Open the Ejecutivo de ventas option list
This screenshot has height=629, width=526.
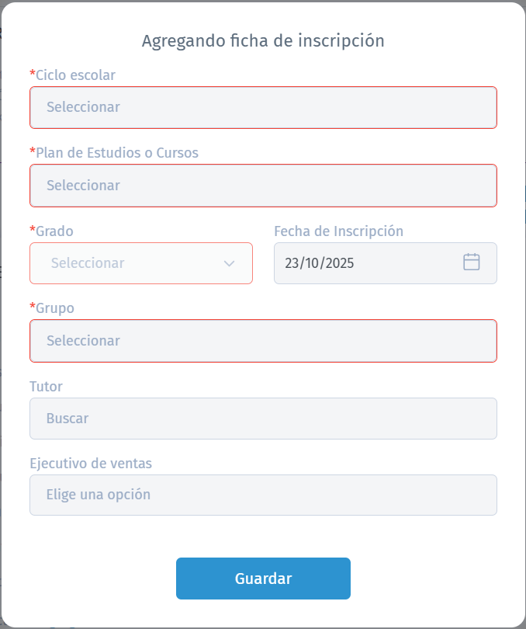click(263, 495)
